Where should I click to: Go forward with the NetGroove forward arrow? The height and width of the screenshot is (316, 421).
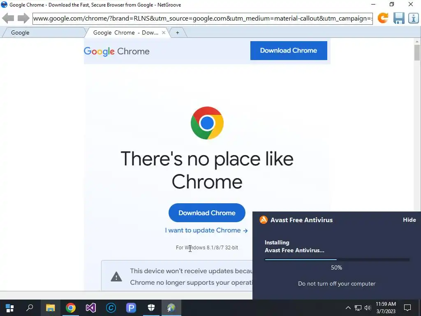click(x=23, y=18)
